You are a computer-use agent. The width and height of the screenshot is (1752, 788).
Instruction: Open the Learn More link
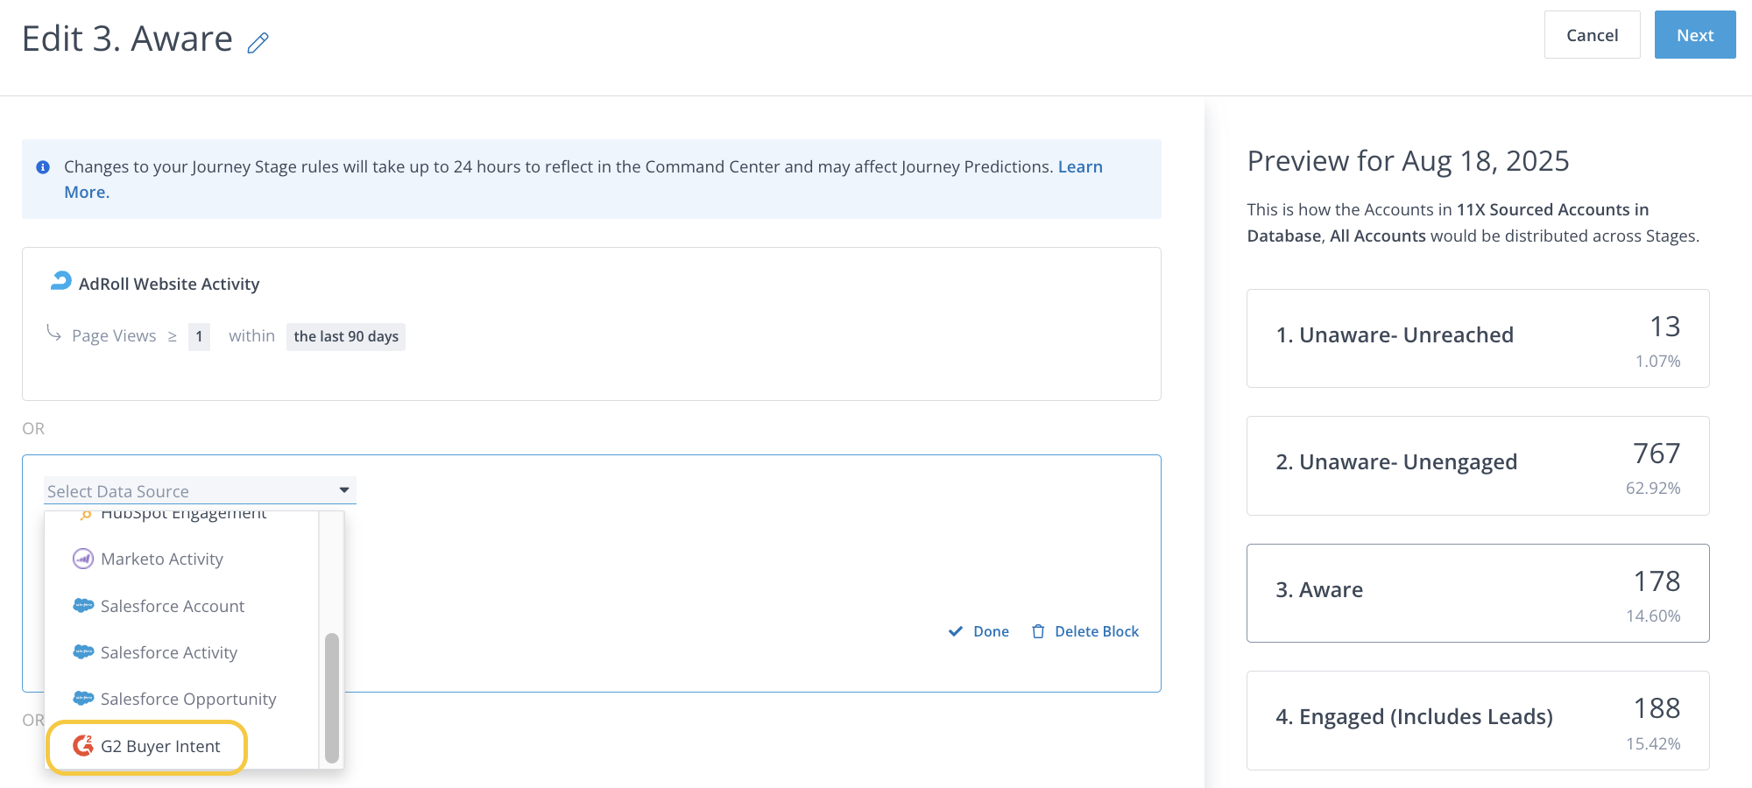[x=1079, y=167]
